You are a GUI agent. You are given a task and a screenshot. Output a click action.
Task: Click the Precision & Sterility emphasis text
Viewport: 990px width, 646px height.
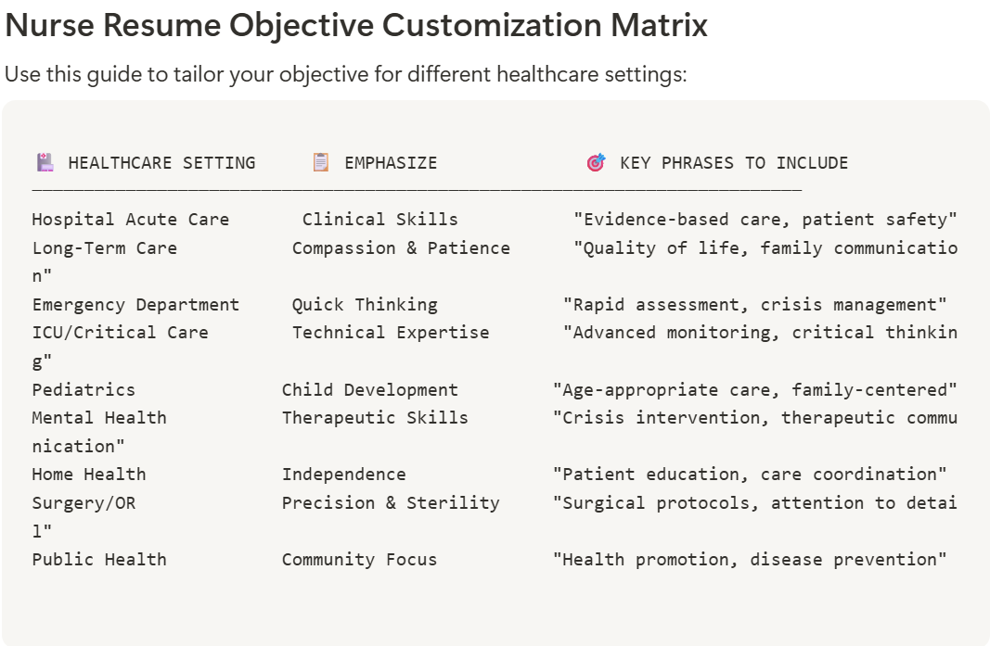coord(391,503)
